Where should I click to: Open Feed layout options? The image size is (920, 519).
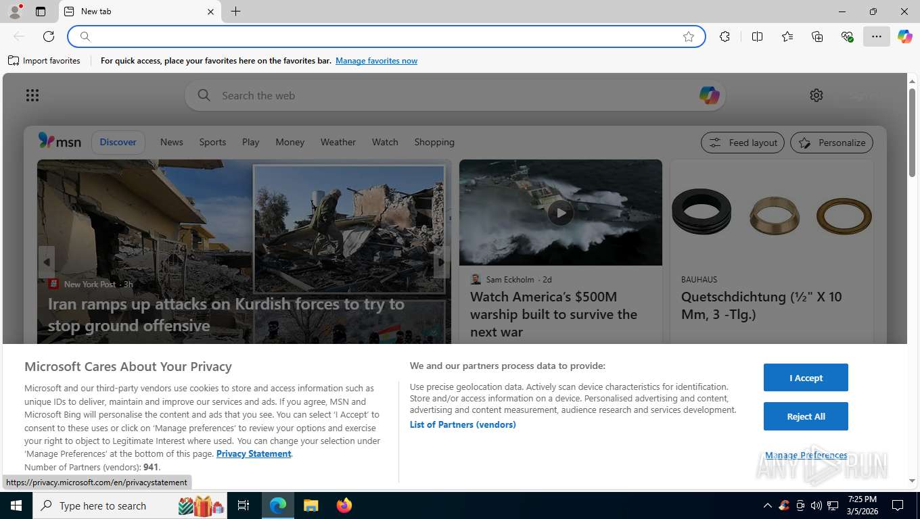pos(743,143)
